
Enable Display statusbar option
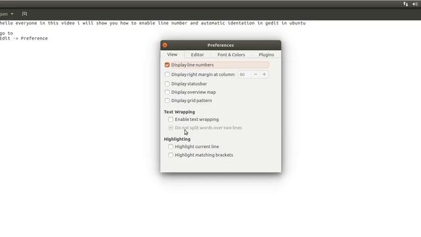click(x=167, y=84)
